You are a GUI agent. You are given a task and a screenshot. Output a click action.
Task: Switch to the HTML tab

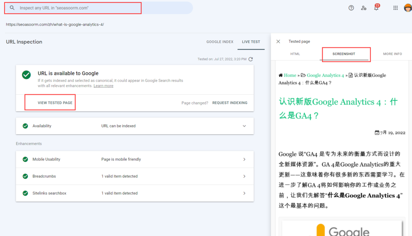tap(295, 54)
